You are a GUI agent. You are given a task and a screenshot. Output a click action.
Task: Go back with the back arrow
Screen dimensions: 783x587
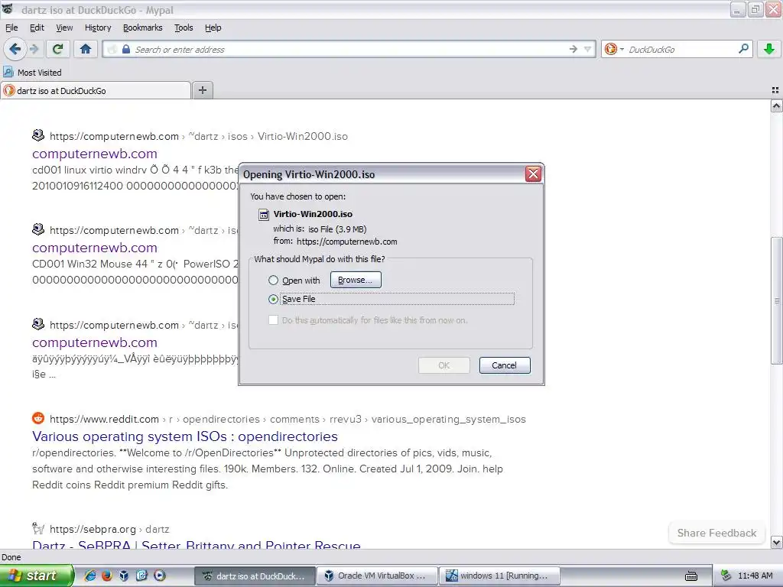point(15,49)
